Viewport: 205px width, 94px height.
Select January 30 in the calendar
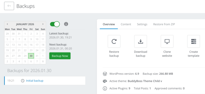click(x=31, y=56)
